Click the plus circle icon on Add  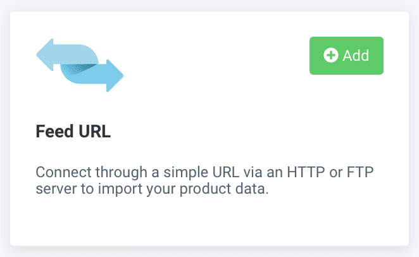click(x=330, y=56)
